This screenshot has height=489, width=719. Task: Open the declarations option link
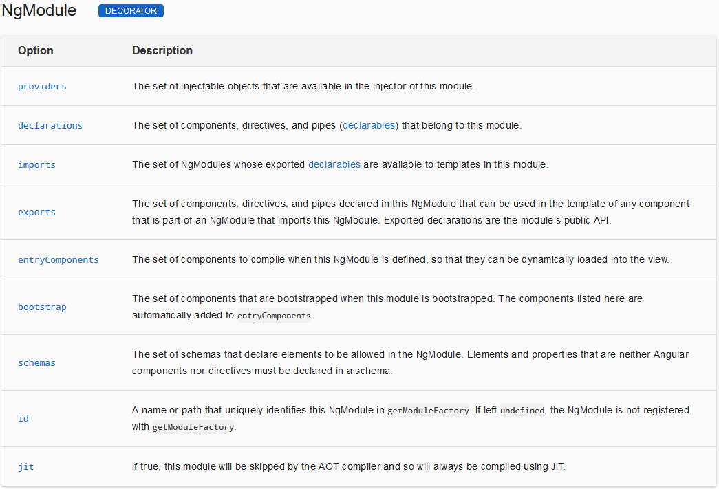(x=50, y=126)
